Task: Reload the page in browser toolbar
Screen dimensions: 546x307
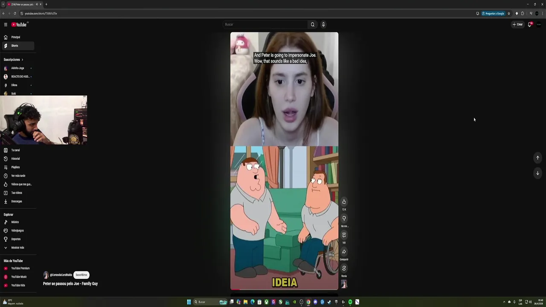Action: point(15,14)
